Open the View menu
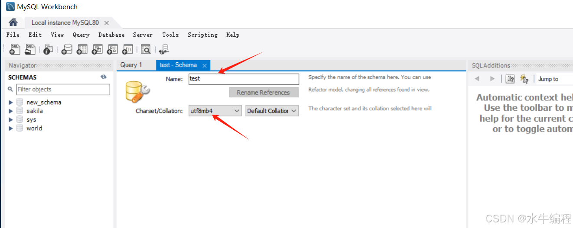The image size is (573, 228). tap(57, 35)
